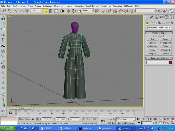
Task: Select the Lights category icon
Action: coord(155,23)
